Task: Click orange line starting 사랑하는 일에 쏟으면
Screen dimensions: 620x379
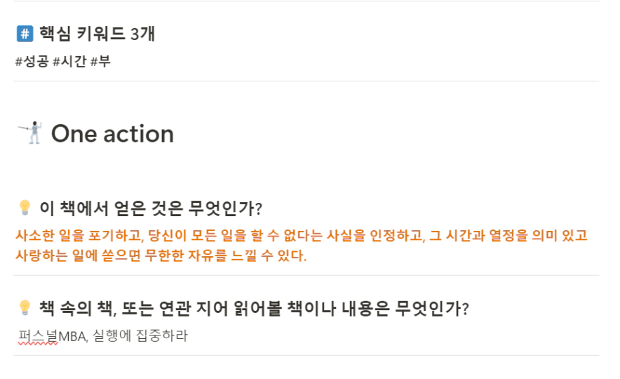Action: [x=161, y=255]
